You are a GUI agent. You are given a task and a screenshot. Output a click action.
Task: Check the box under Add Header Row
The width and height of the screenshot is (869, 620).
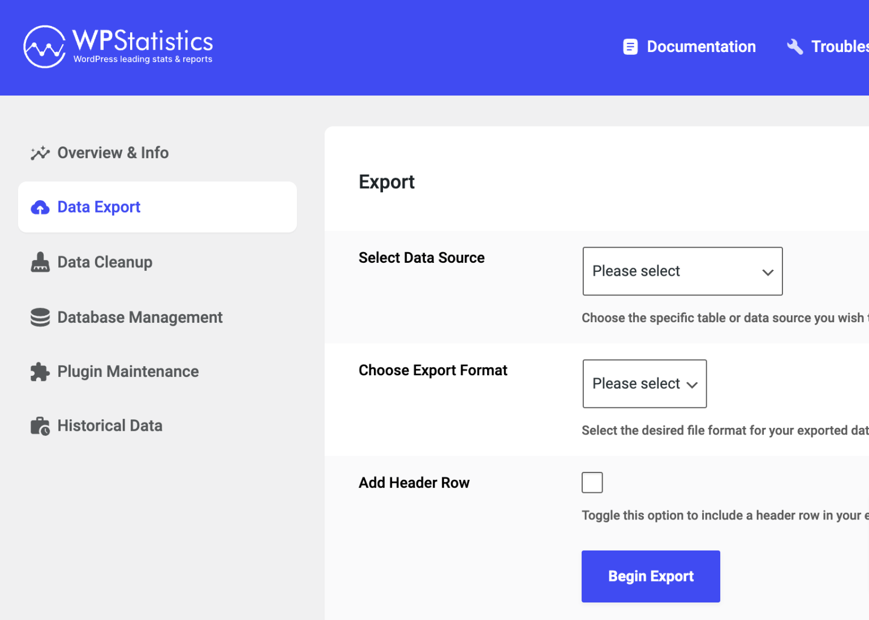click(x=592, y=482)
